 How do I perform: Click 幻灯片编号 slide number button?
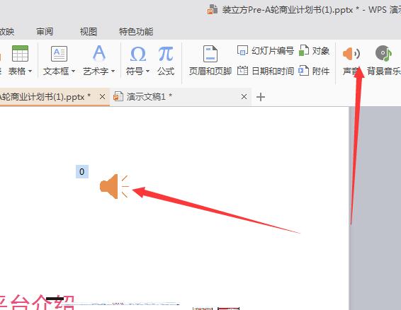tap(266, 50)
